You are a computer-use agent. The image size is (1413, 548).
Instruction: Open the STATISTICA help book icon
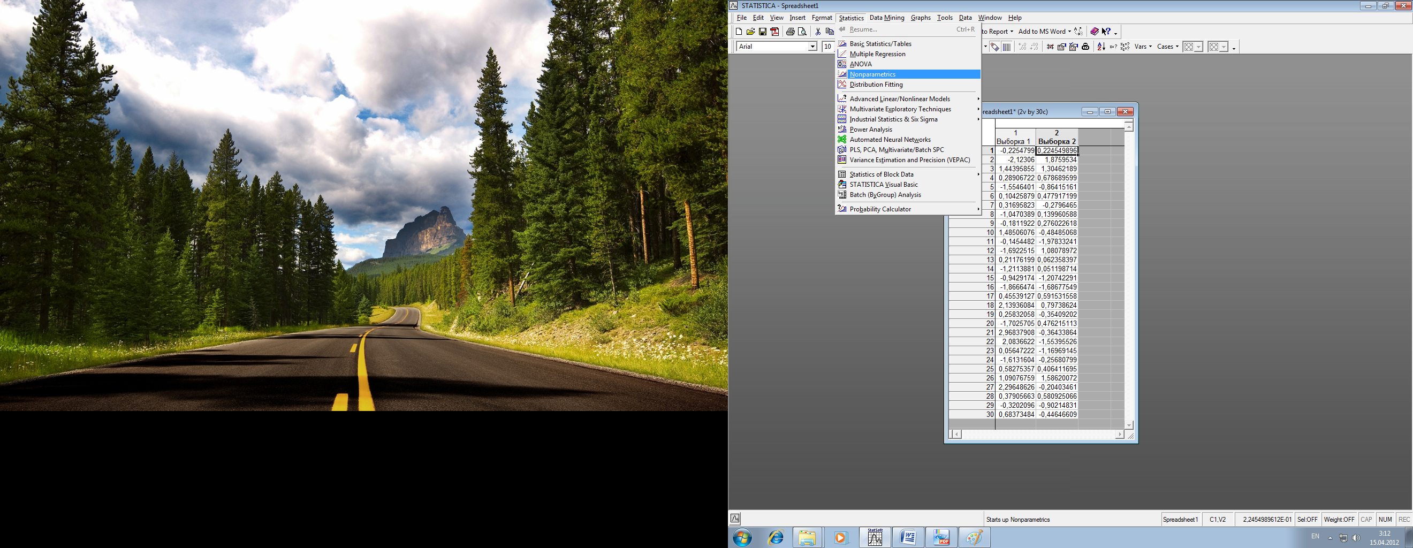point(1095,32)
